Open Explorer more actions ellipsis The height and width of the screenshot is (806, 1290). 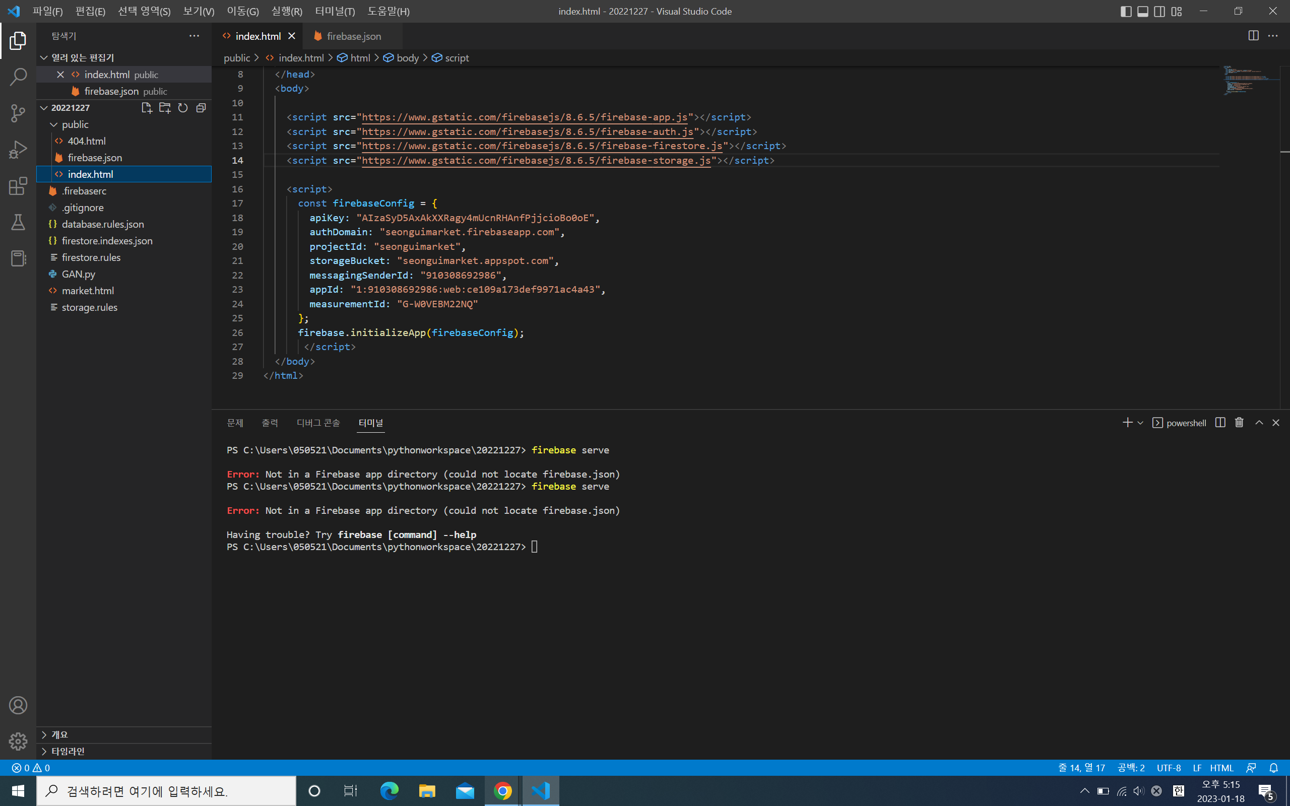point(194,36)
